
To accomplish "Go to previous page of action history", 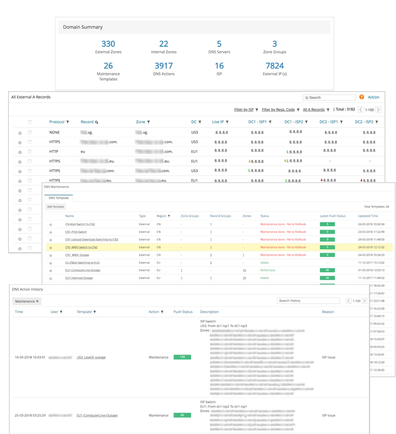I will (349, 301).
